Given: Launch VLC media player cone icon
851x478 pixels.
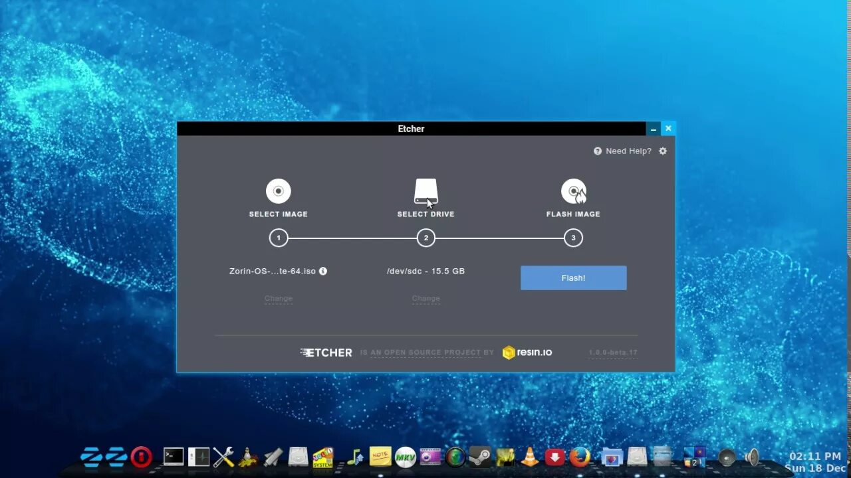Looking at the screenshot, I should pyautogui.click(x=530, y=457).
